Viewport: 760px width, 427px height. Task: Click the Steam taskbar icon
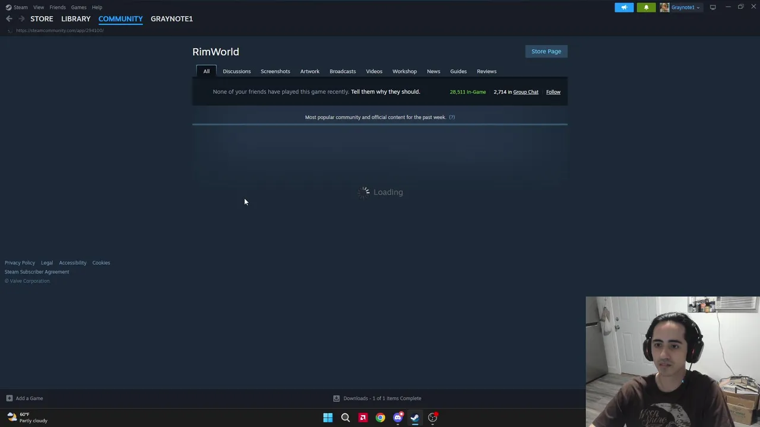click(x=415, y=418)
